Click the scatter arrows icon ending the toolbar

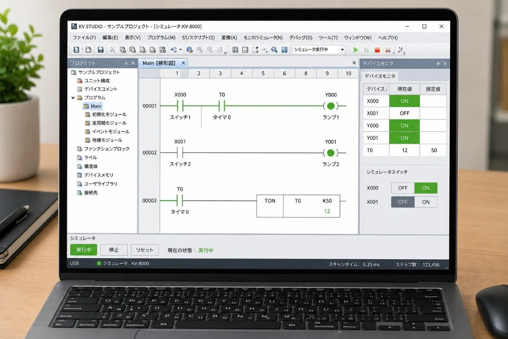tap(401, 50)
